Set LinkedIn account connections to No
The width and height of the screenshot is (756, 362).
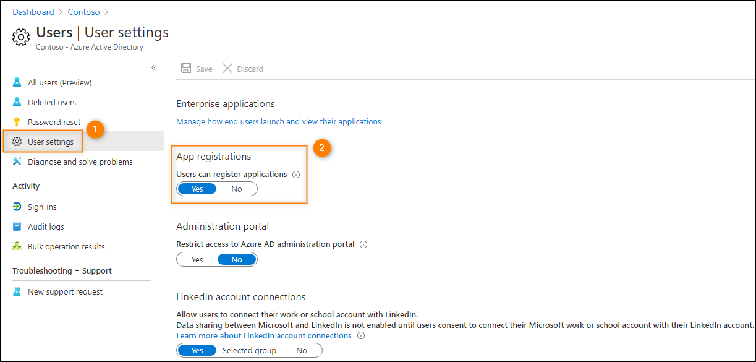[302, 351]
